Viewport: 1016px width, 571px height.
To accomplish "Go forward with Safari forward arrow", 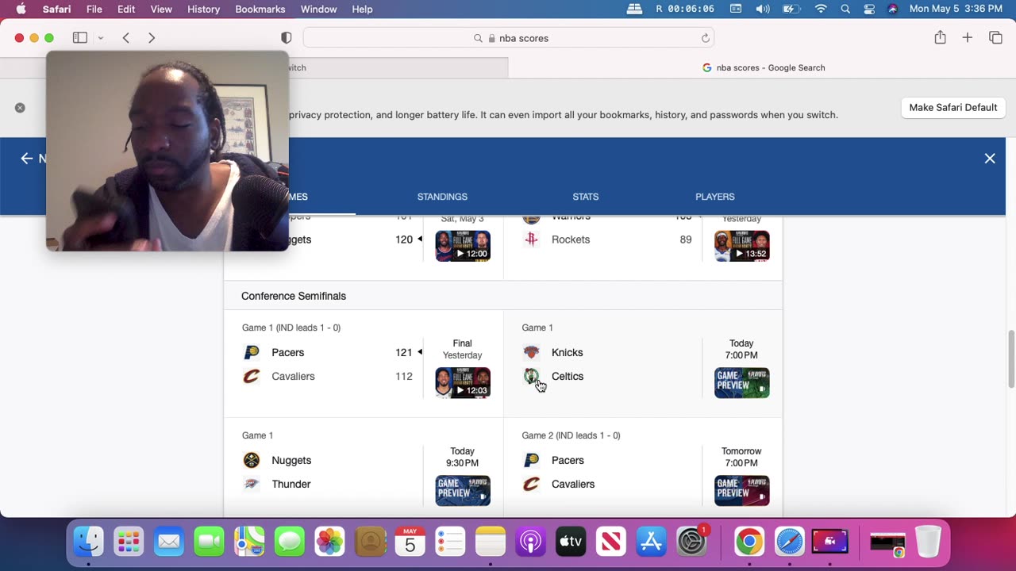I will (152, 38).
